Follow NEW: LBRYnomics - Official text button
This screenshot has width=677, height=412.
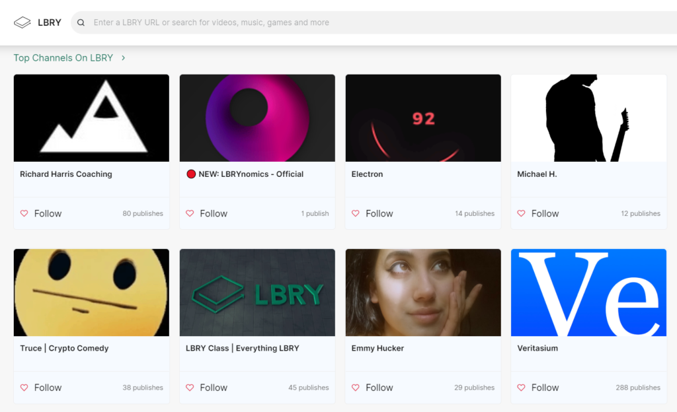tap(214, 213)
